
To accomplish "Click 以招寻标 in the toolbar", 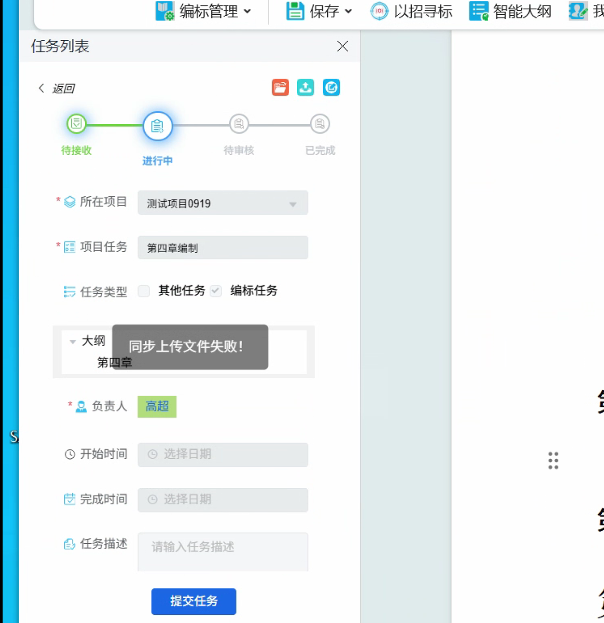I will click(x=411, y=11).
